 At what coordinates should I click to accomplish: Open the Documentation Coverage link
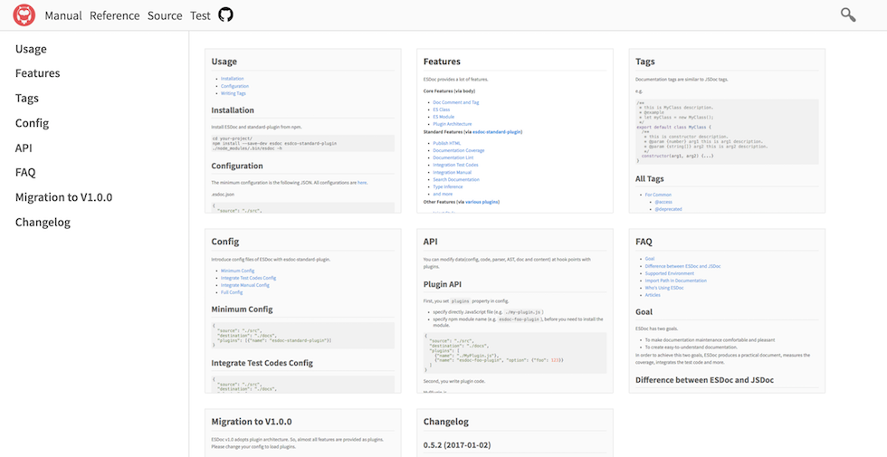pos(459,150)
